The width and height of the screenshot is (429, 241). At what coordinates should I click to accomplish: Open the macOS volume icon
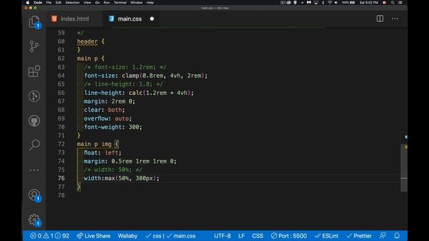336,3
